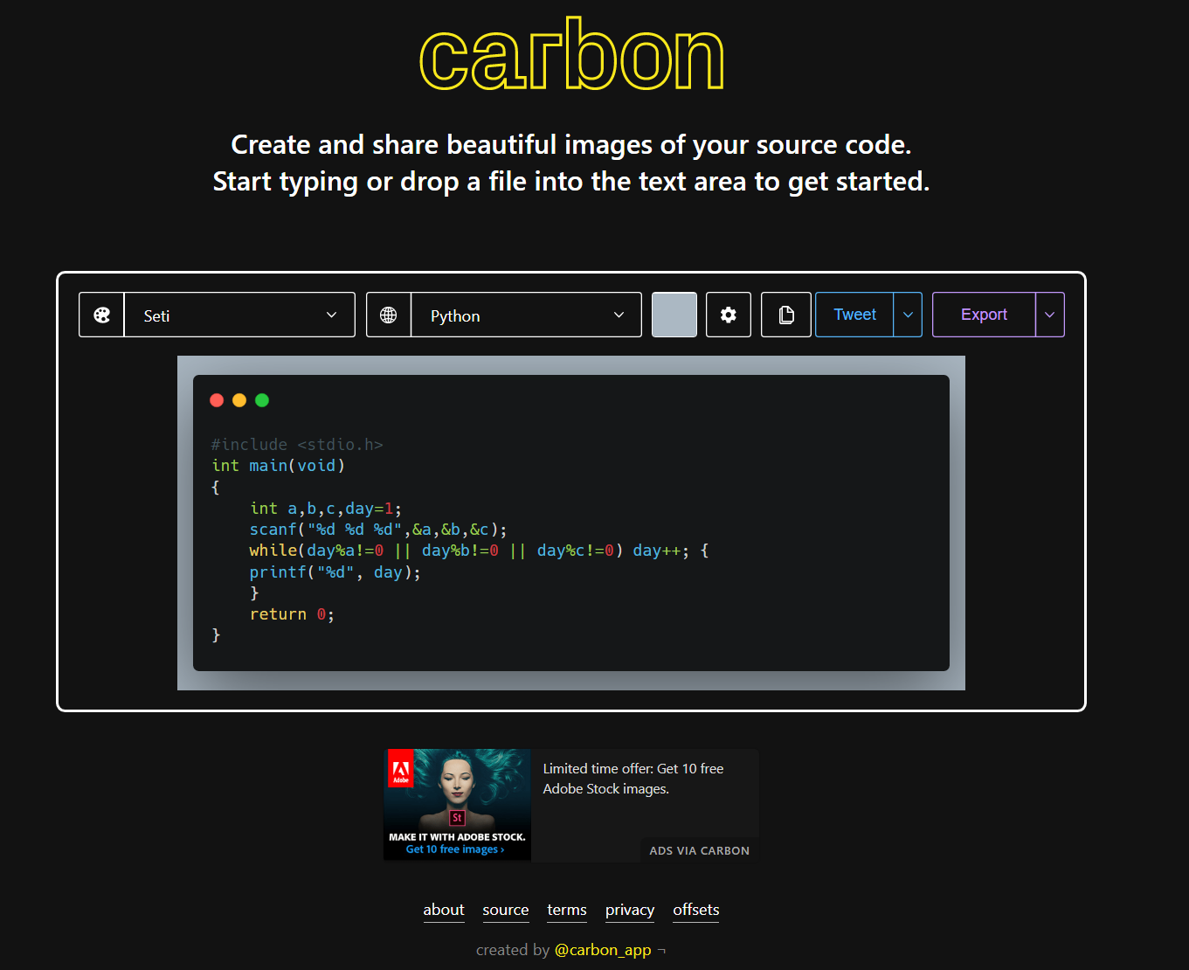Open the Seti theme dropdown
Image resolution: width=1189 pixels, height=970 pixels.
239,315
